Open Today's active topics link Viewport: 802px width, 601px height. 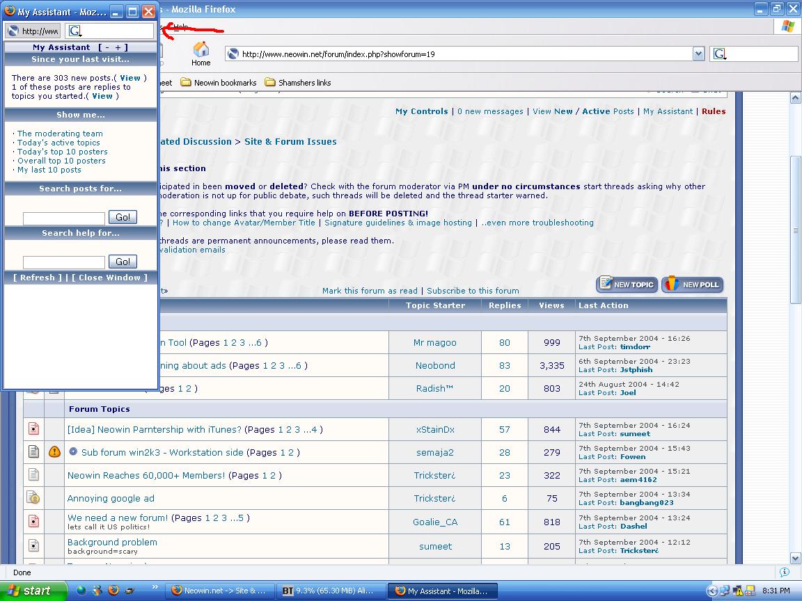click(58, 143)
